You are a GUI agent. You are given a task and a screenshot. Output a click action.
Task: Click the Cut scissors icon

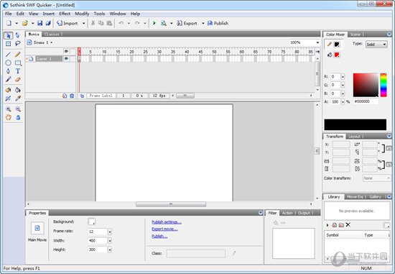pos(93,23)
